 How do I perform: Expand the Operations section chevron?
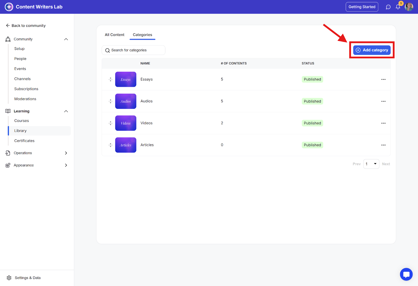[x=66, y=153]
